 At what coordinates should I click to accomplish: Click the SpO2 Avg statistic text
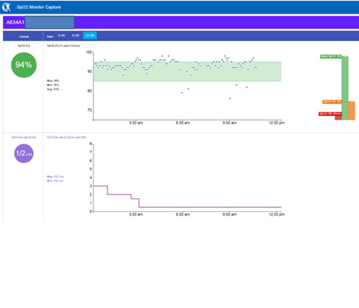[x=53, y=89]
